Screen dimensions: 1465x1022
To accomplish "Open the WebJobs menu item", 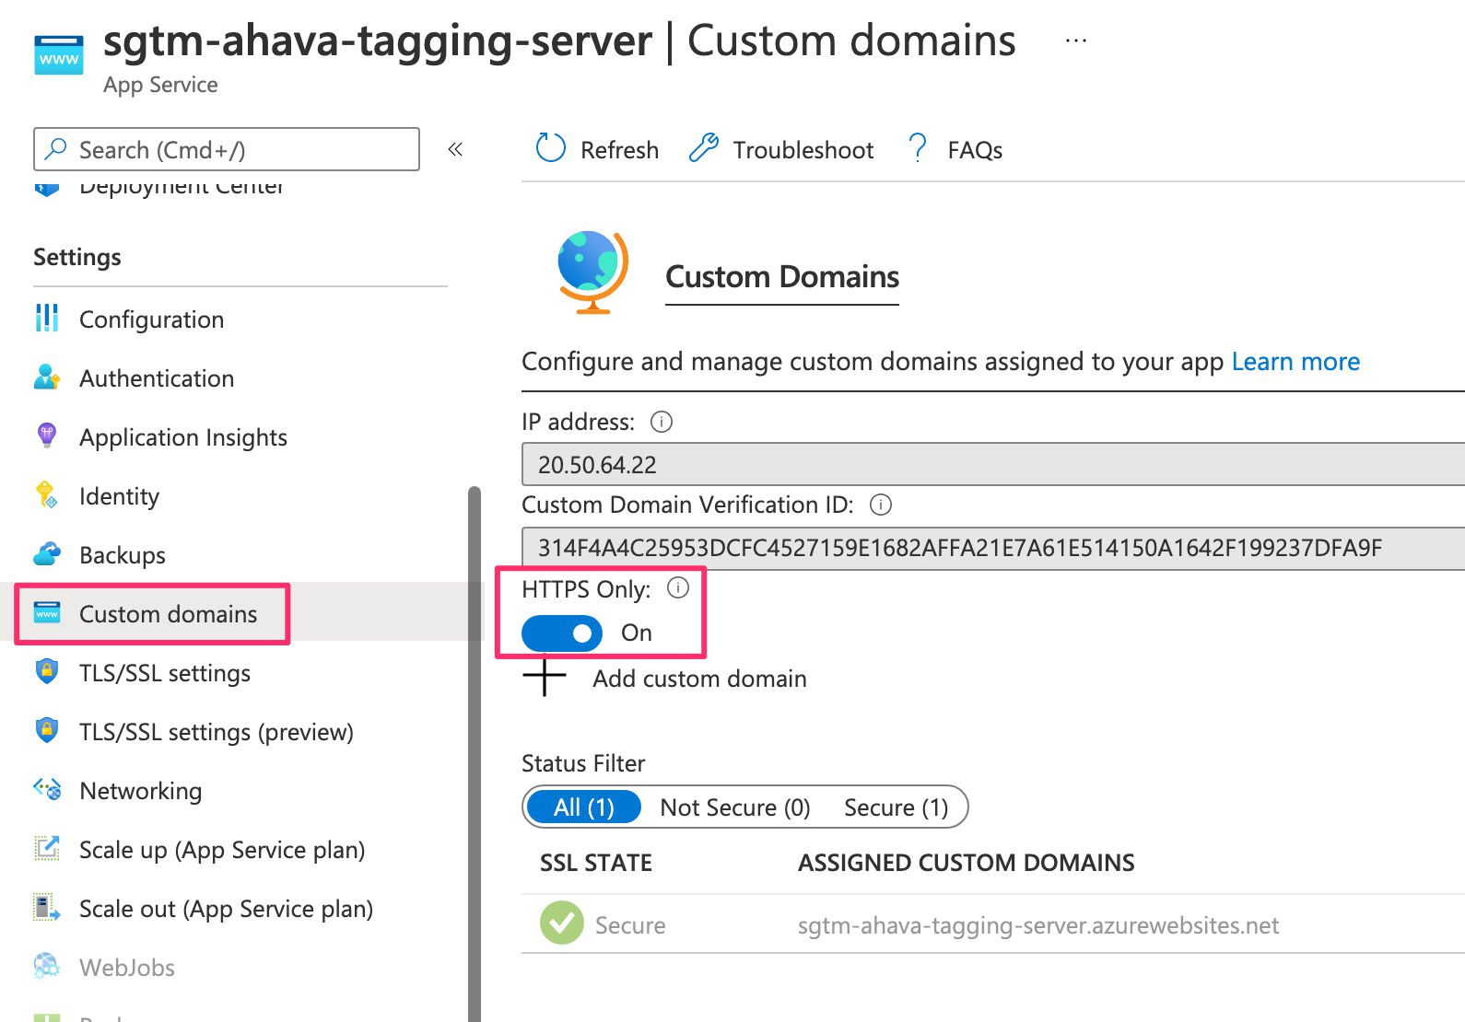I will [127, 968].
